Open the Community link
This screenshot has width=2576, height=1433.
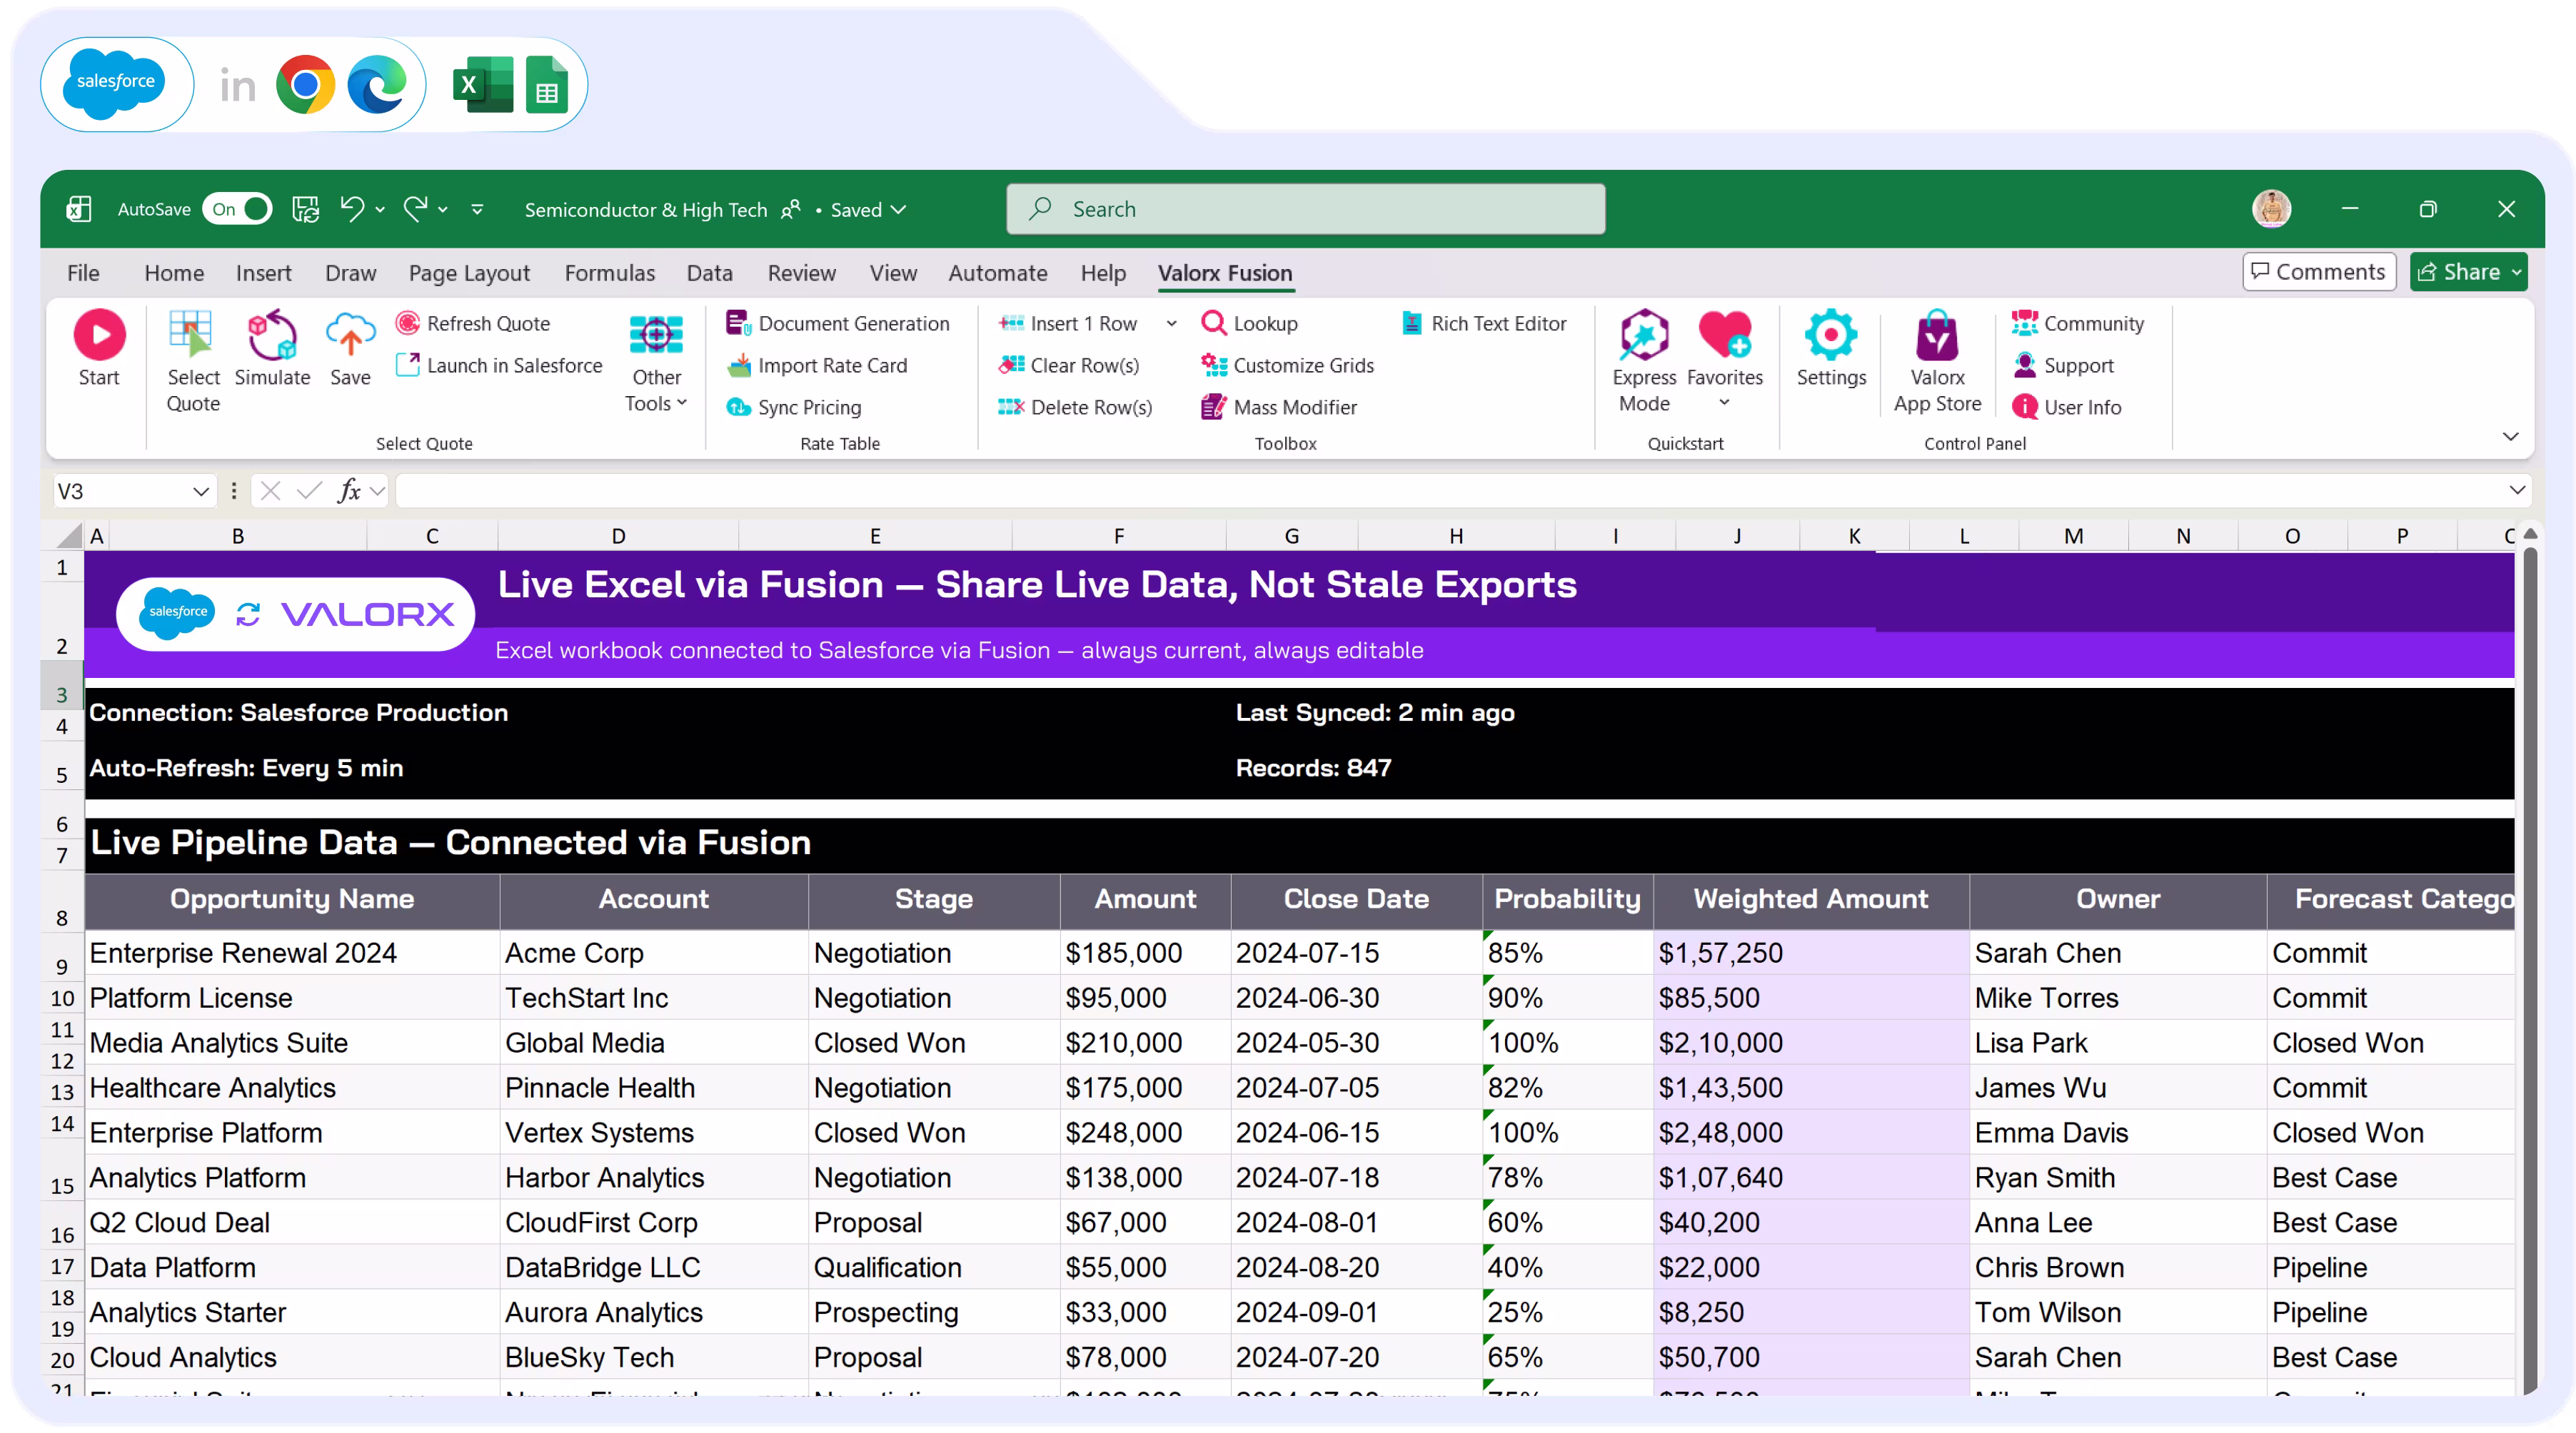[2077, 323]
